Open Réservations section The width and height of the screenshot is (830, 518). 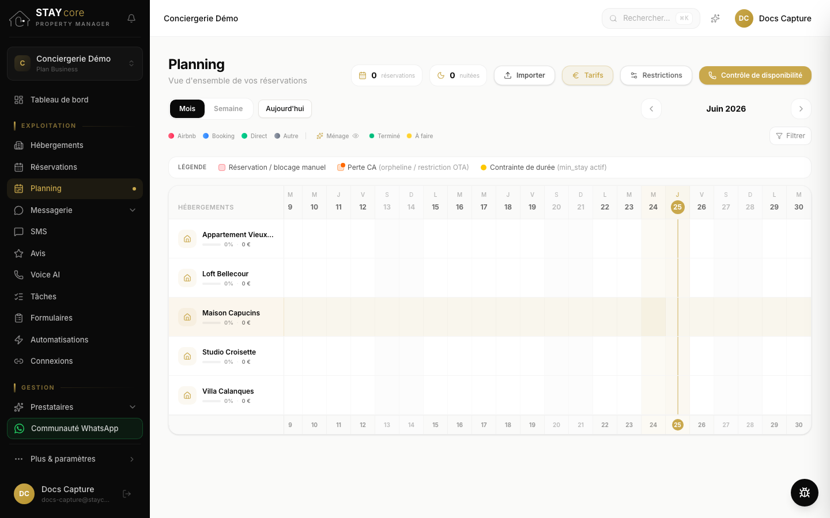pos(75,167)
